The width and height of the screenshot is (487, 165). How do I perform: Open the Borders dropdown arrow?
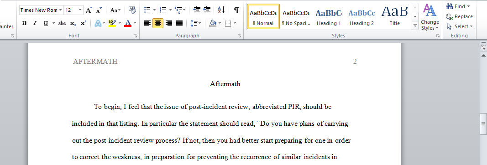coord(235,23)
